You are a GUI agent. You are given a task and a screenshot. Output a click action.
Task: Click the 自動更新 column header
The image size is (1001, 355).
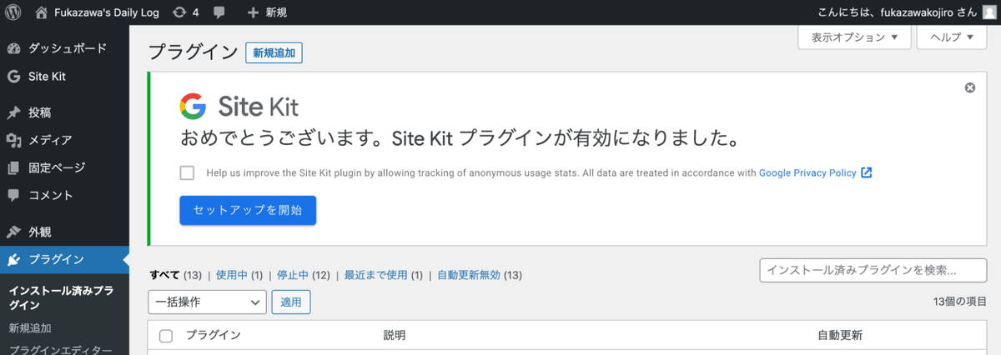pos(840,335)
